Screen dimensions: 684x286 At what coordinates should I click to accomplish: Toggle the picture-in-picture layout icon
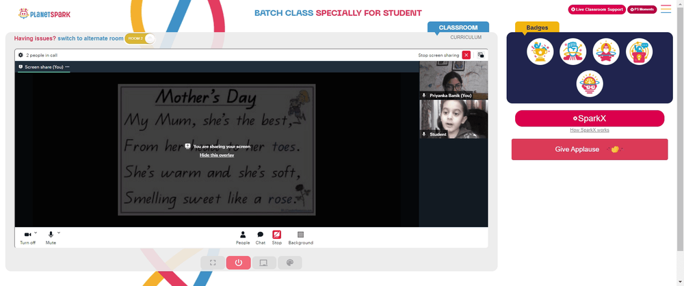[481, 55]
